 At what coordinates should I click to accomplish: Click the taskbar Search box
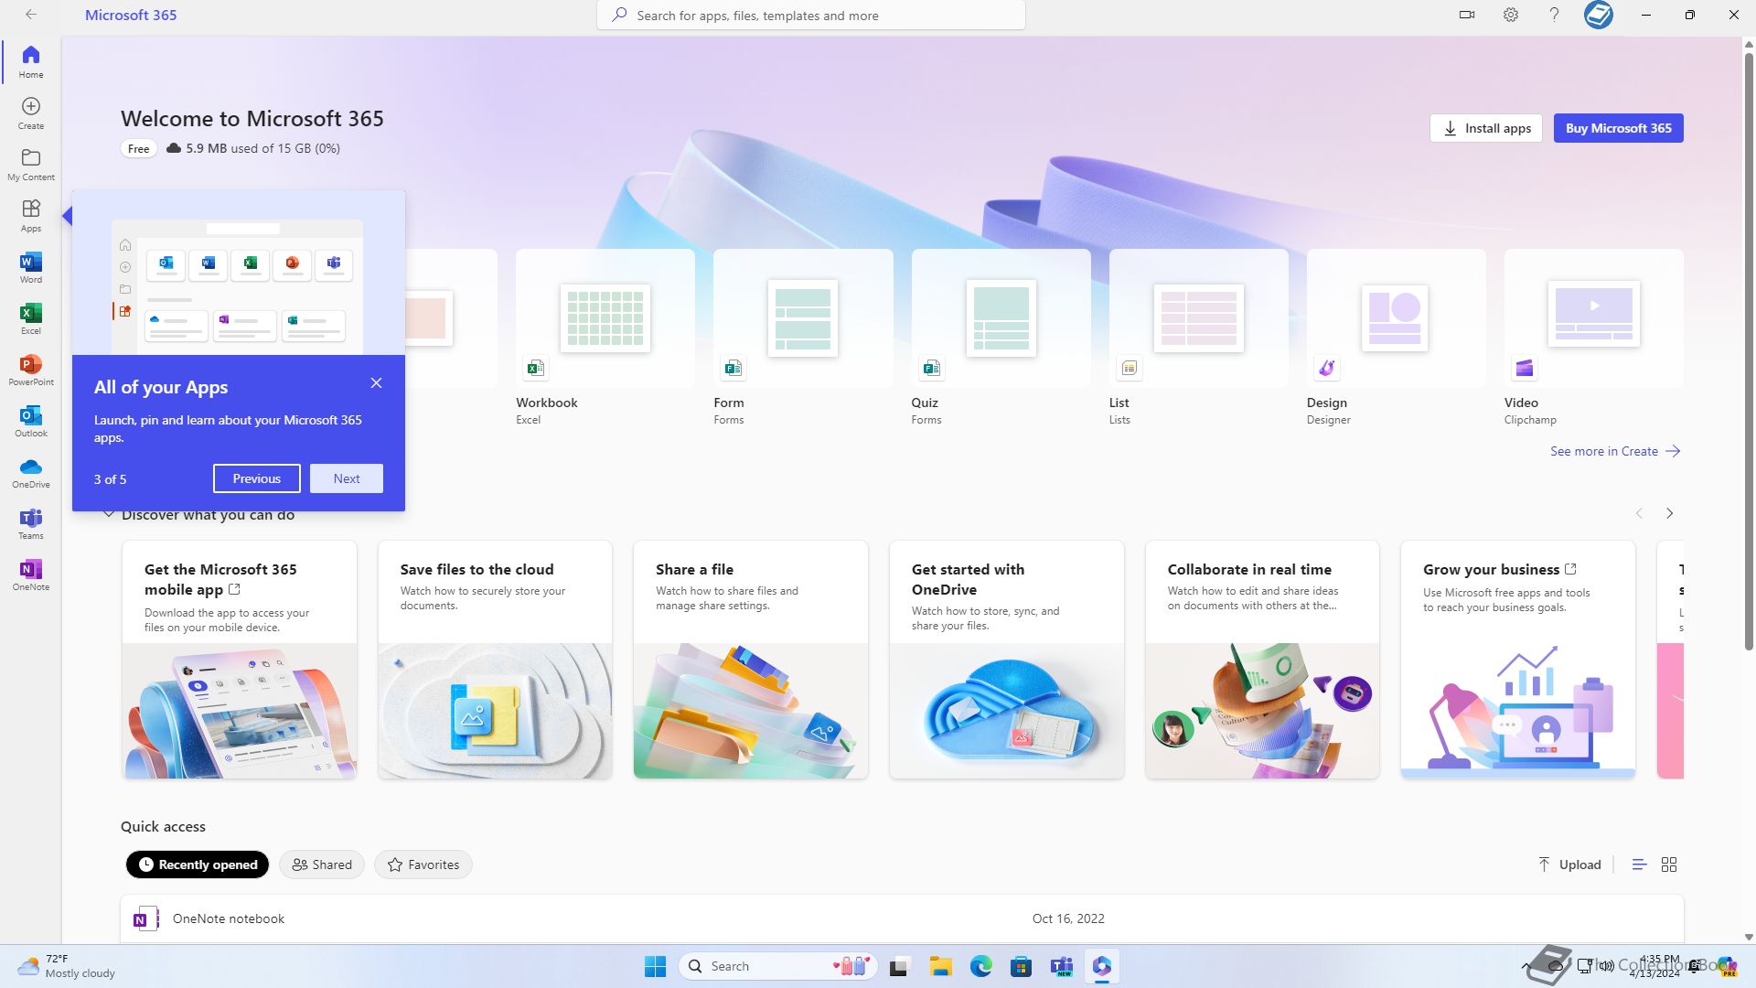[778, 966]
